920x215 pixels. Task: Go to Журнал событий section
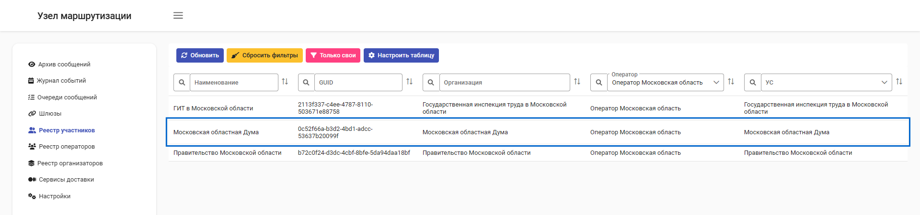[x=61, y=81]
